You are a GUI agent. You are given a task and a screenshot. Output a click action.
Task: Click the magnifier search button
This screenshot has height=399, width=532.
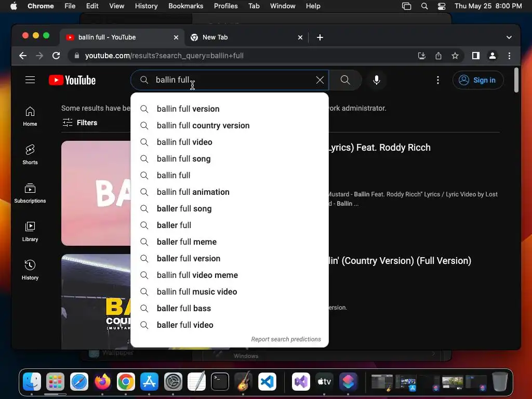(345, 80)
